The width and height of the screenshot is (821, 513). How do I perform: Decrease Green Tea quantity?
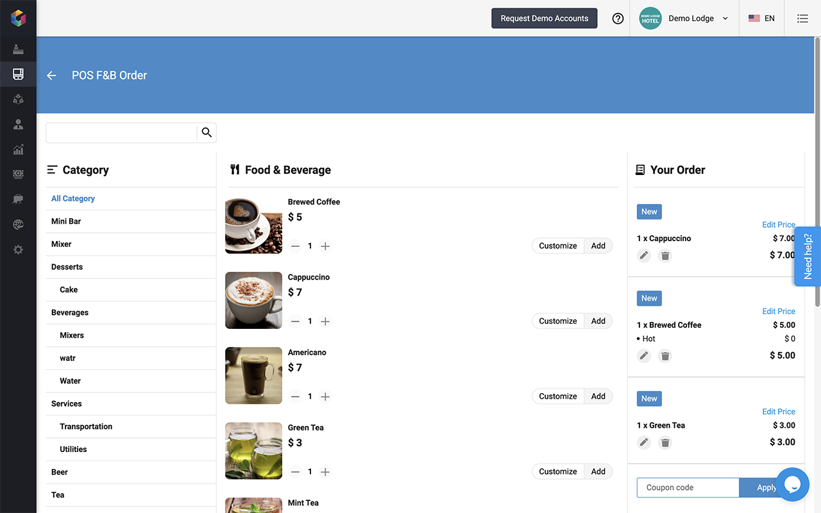point(295,472)
